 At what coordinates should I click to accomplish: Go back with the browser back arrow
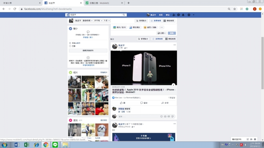4,9
